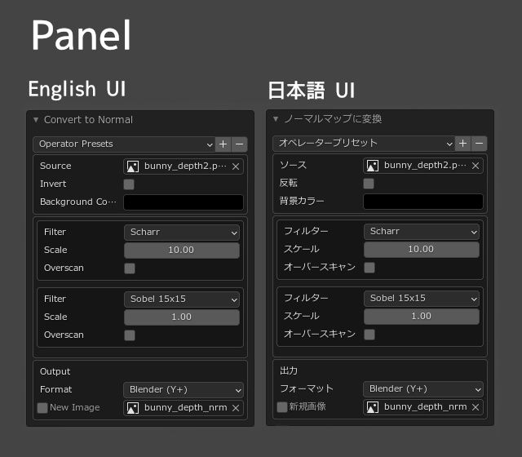
Task: Enable New Image checkbox
Action: click(42, 408)
